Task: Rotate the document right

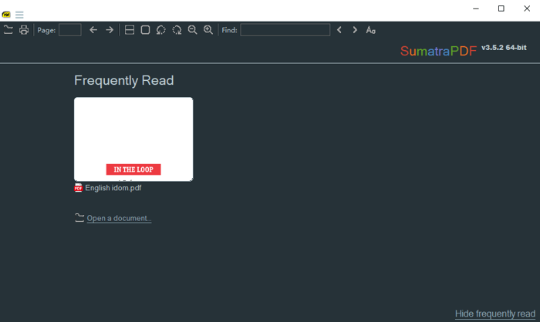Action: click(x=177, y=30)
